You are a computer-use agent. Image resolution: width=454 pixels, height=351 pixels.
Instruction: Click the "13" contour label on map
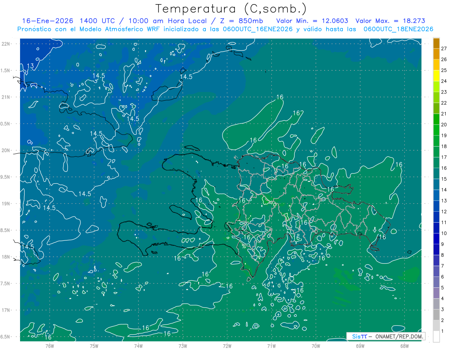click(30, 66)
